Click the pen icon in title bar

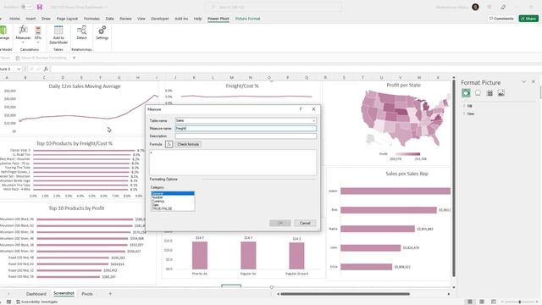pos(503,7)
